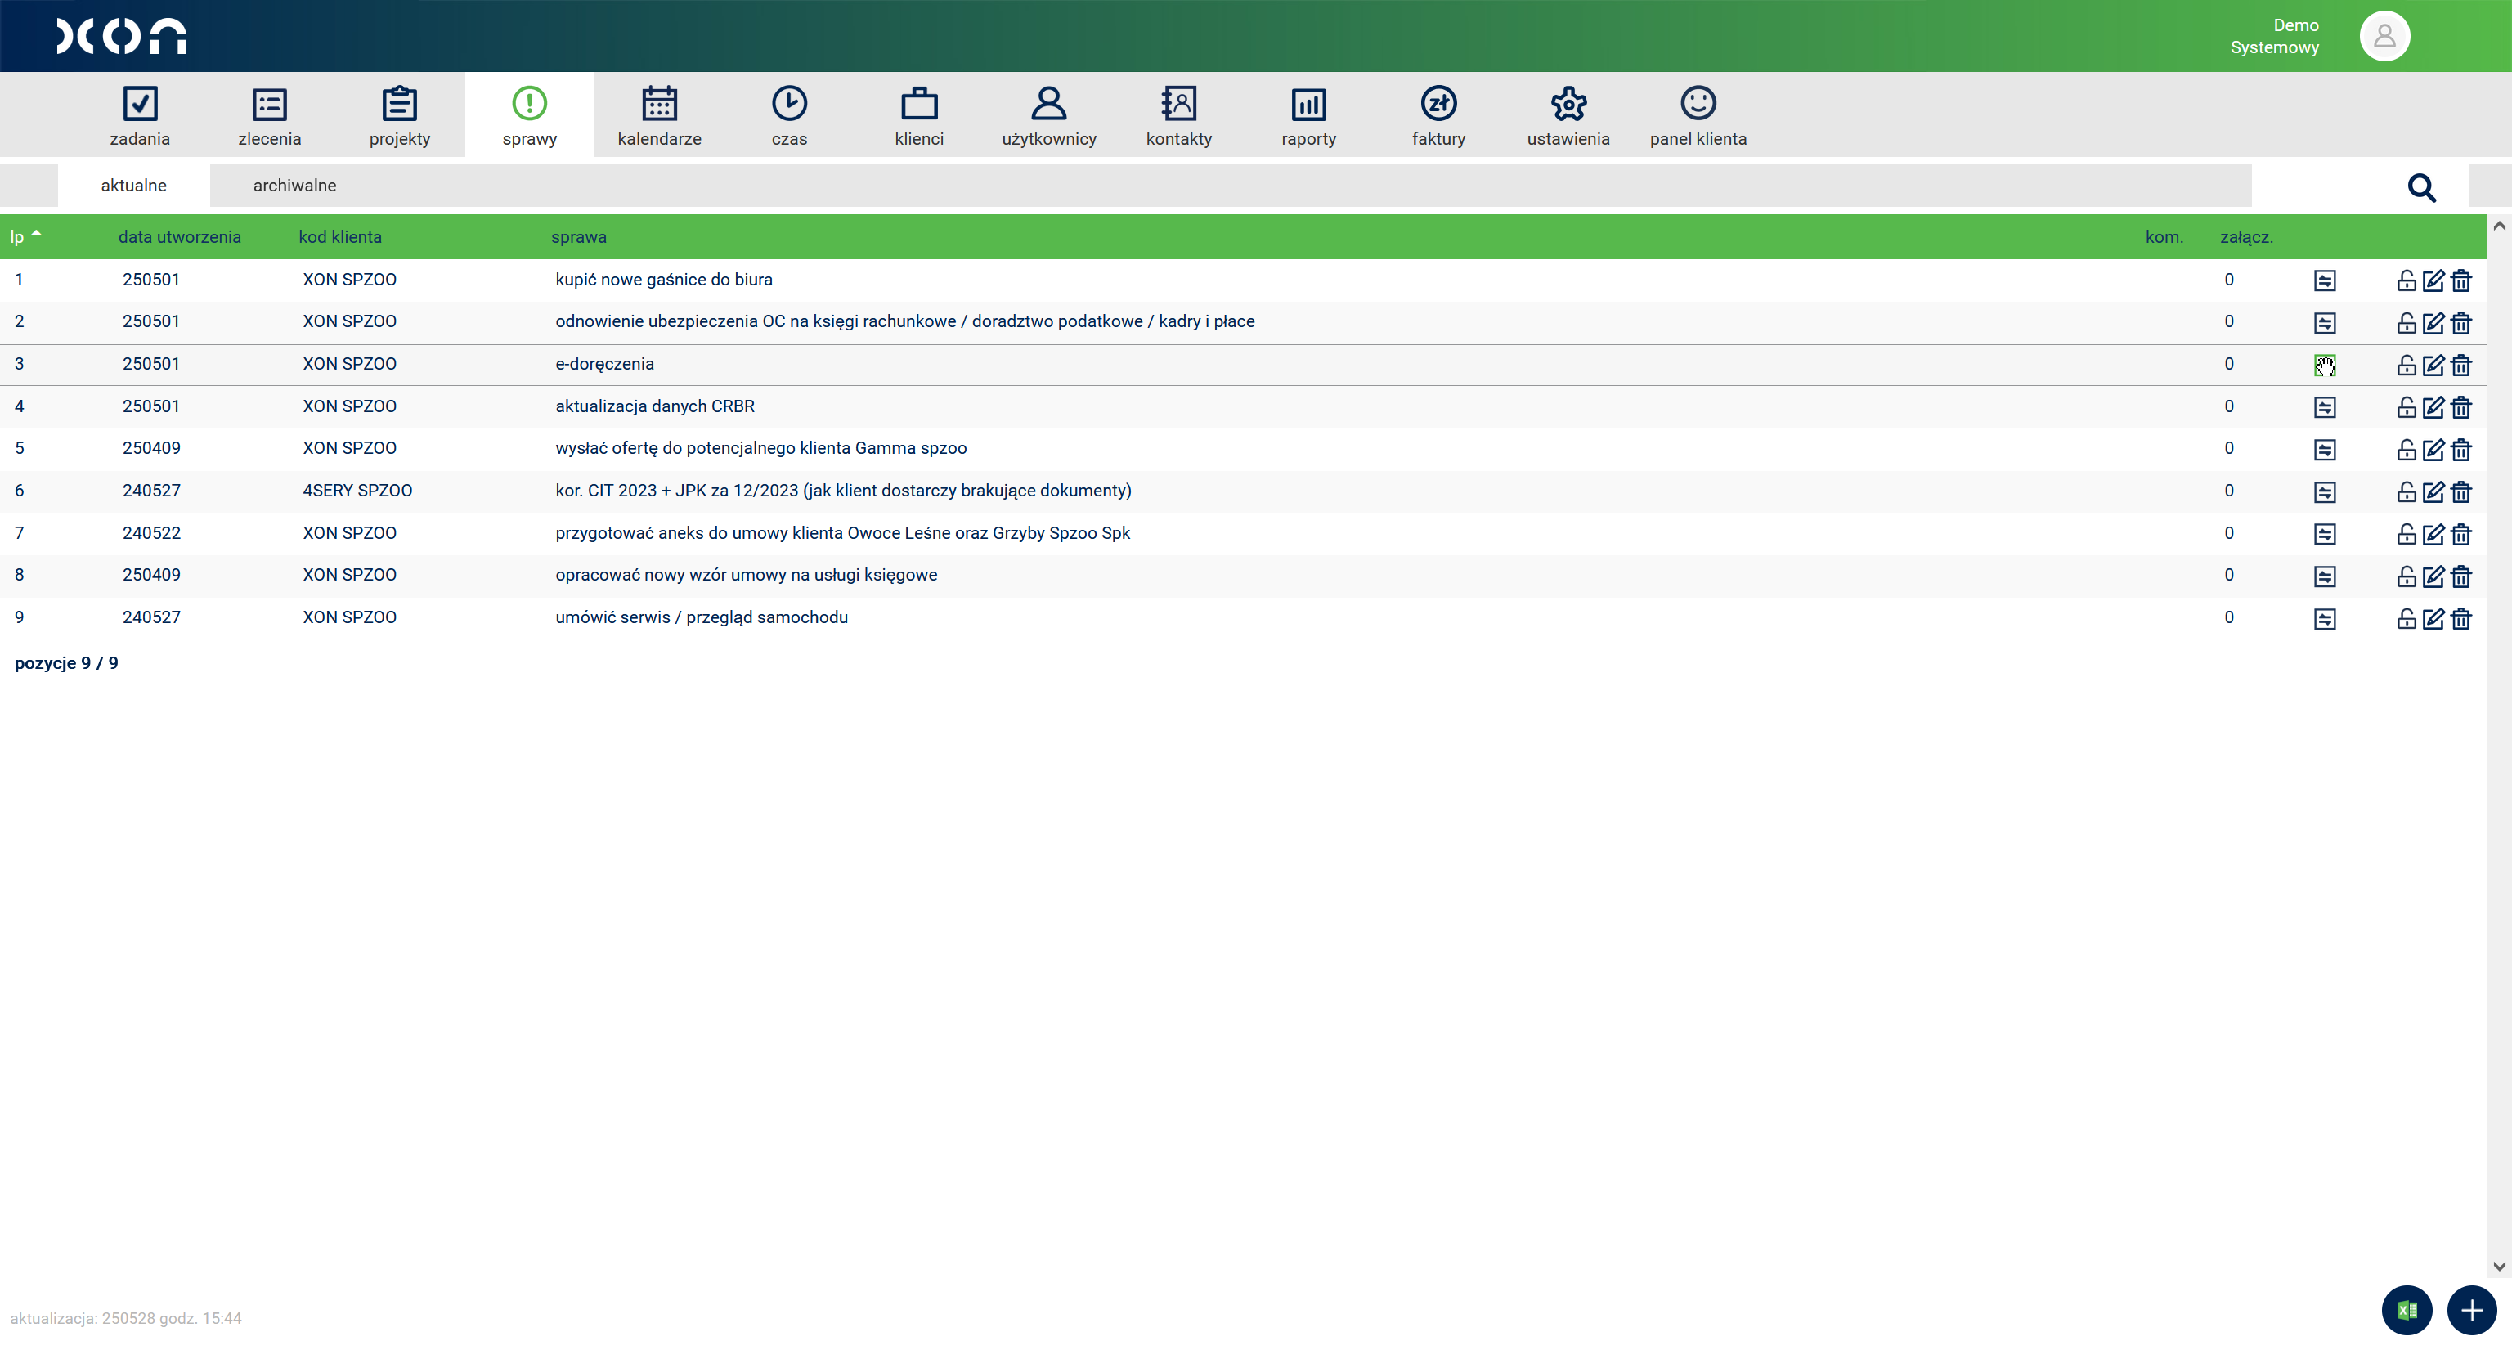
Task: Toggle lock for umówić serwis row
Action: [x=2406, y=618]
